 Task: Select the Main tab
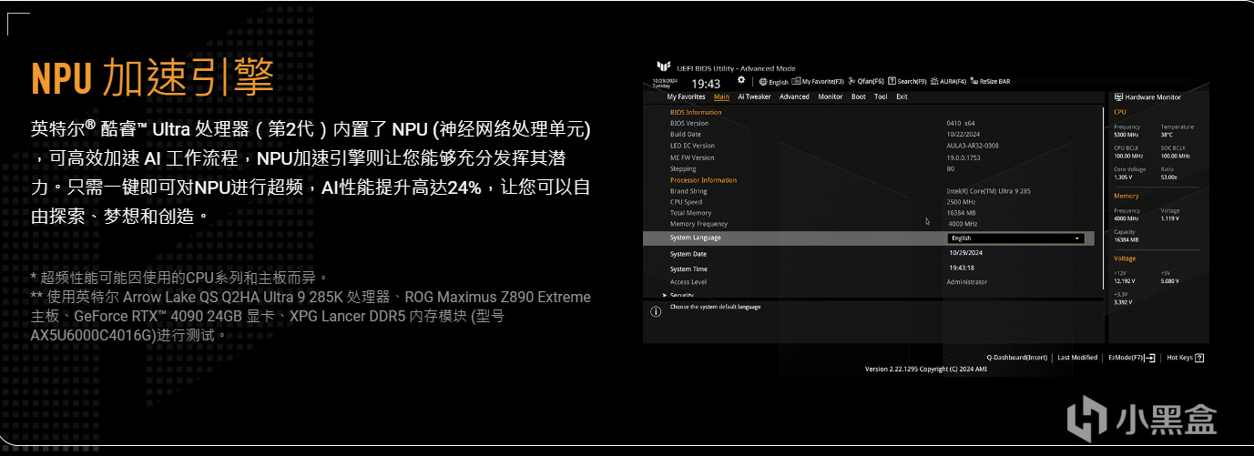(x=721, y=96)
